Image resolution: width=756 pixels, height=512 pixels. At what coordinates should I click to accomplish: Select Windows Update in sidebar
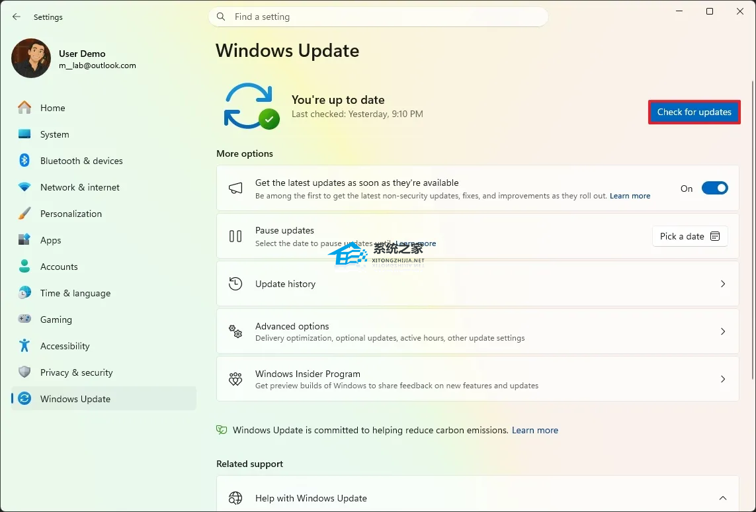(x=103, y=399)
